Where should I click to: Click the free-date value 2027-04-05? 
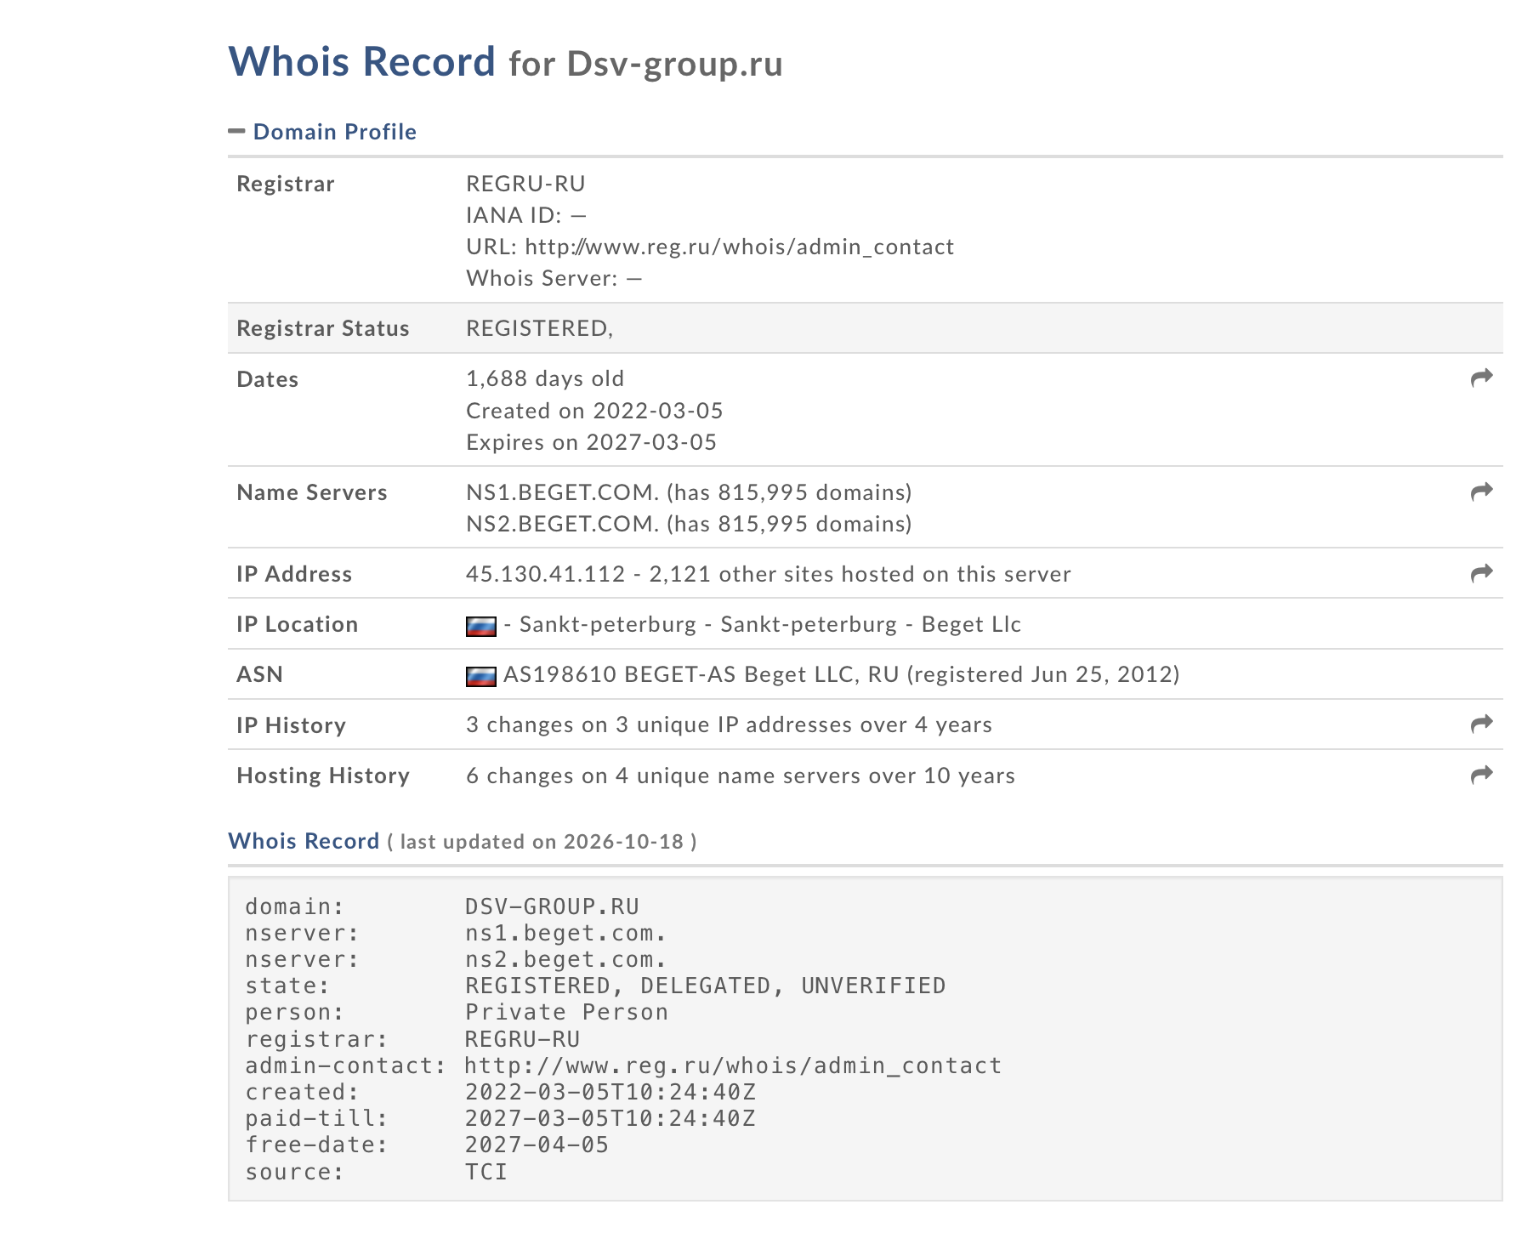(537, 1145)
